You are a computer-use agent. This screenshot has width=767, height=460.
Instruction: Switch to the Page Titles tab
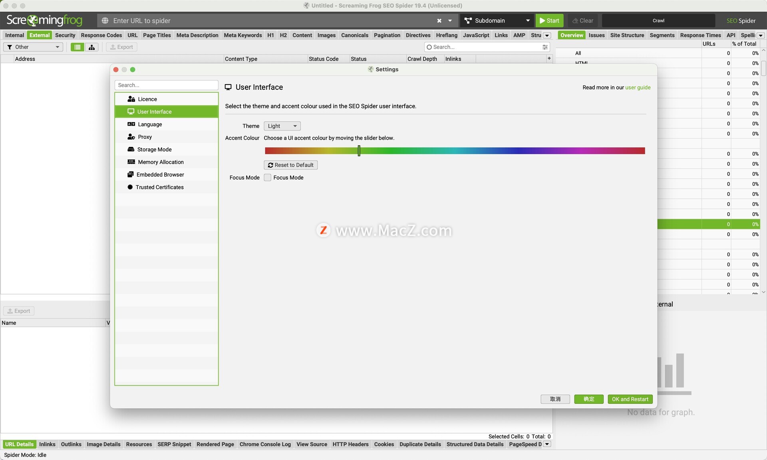[x=157, y=35]
